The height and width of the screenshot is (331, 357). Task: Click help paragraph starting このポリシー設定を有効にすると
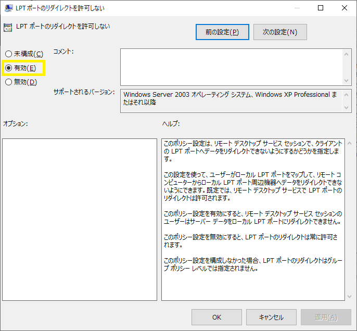[x=253, y=218]
